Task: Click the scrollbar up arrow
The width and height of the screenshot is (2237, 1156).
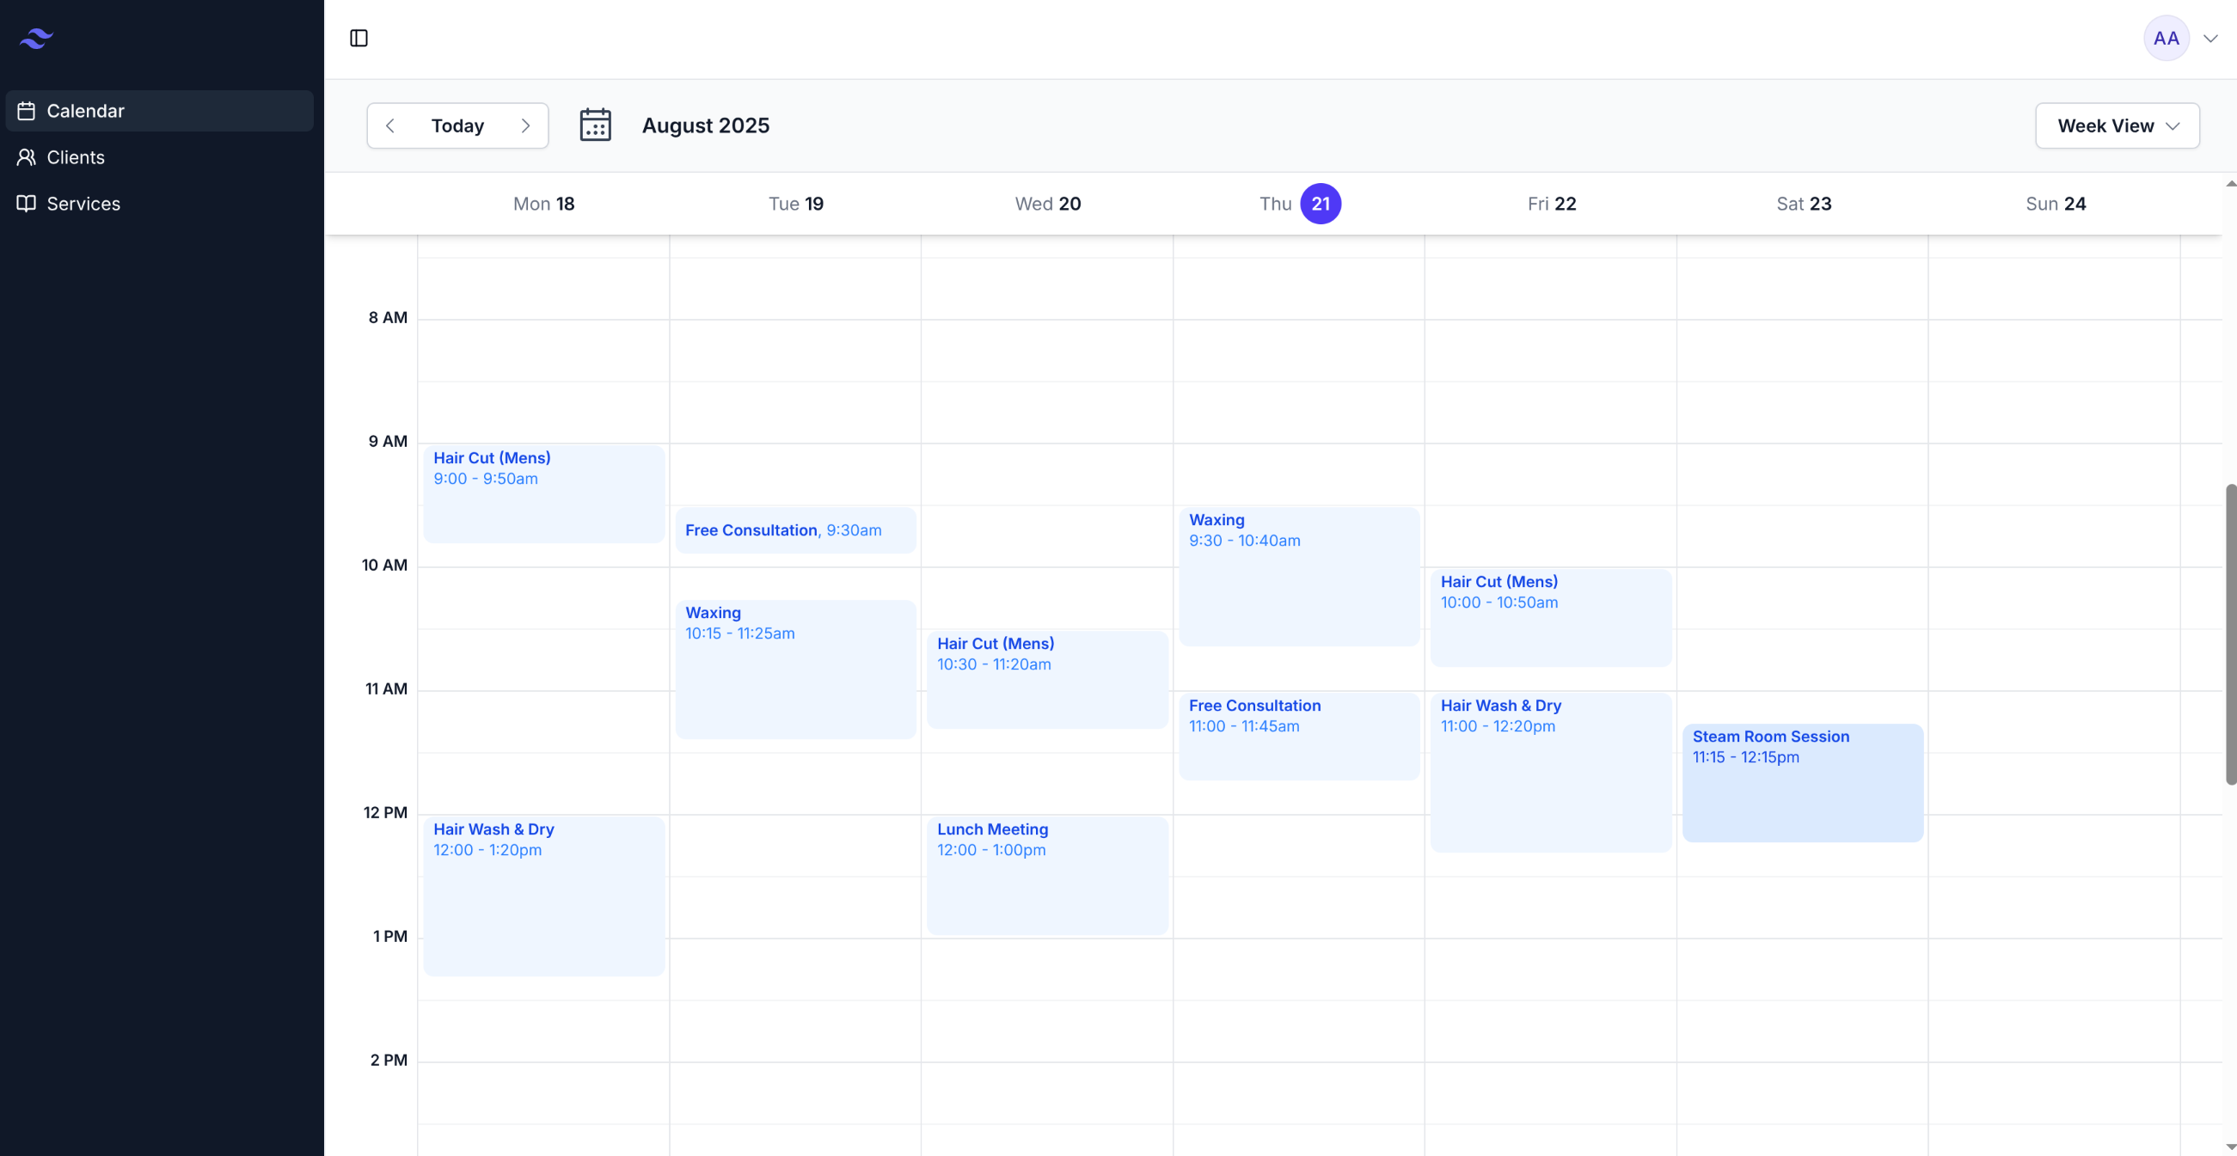Action: (x=2231, y=183)
